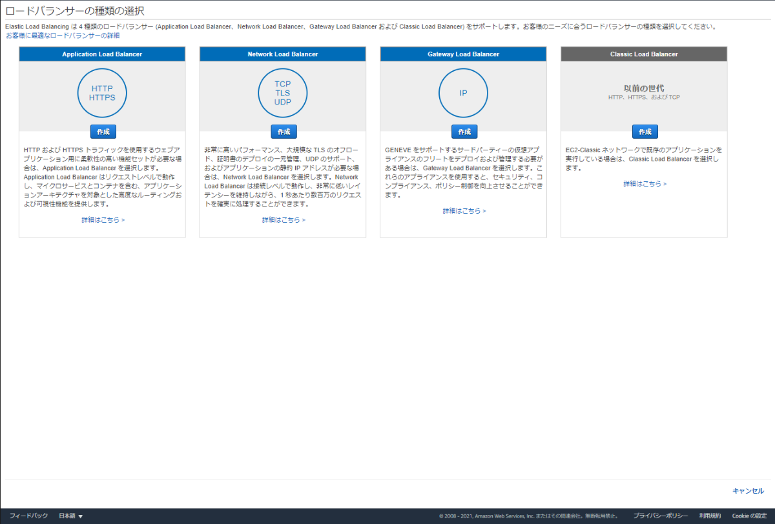The width and height of the screenshot is (775, 524).
Task: Select the IP circle icon
Action: 464,93
